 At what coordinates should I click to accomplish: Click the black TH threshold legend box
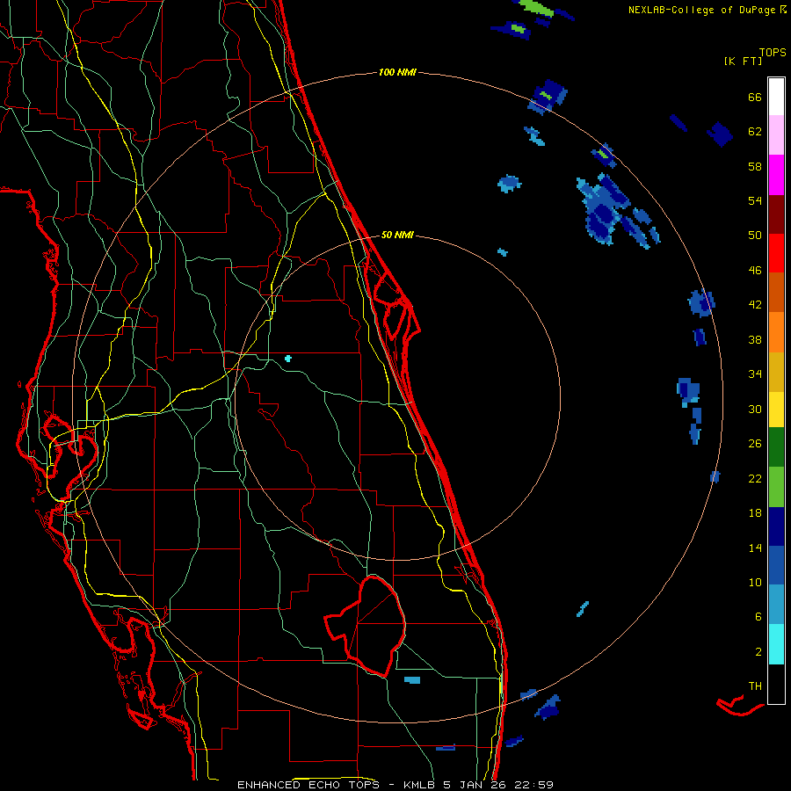[x=776, y=684]
